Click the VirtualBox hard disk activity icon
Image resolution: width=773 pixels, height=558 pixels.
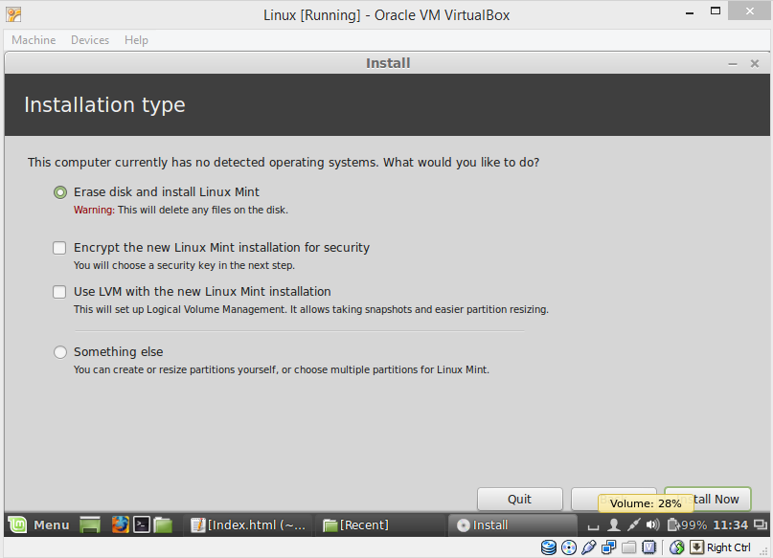coord(549,547)
